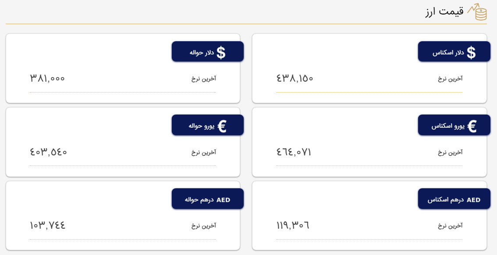This screenshot has height=255, width=497.
Task: Click the price ۱۱۹,۳۰٦ for درهم اسکناس
Action: pos(292,225)
